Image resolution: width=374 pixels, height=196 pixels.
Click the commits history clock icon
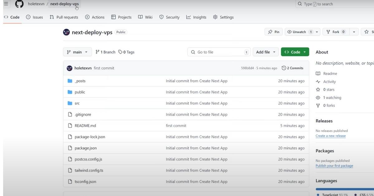[x=284, y=68]
